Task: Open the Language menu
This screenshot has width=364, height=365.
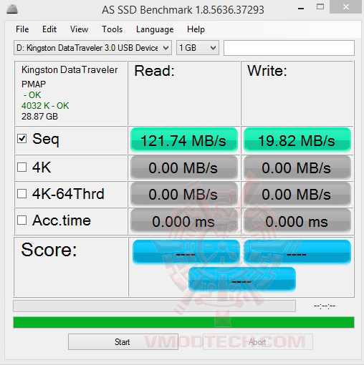Action: (x=155, y=29)
